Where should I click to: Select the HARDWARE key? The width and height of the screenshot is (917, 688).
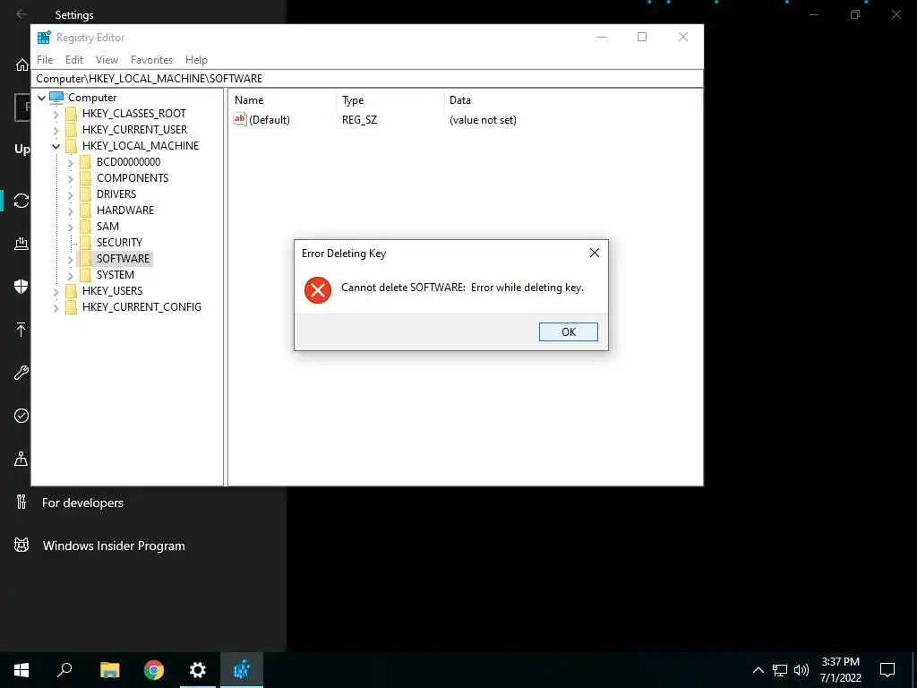pos(125,210)
